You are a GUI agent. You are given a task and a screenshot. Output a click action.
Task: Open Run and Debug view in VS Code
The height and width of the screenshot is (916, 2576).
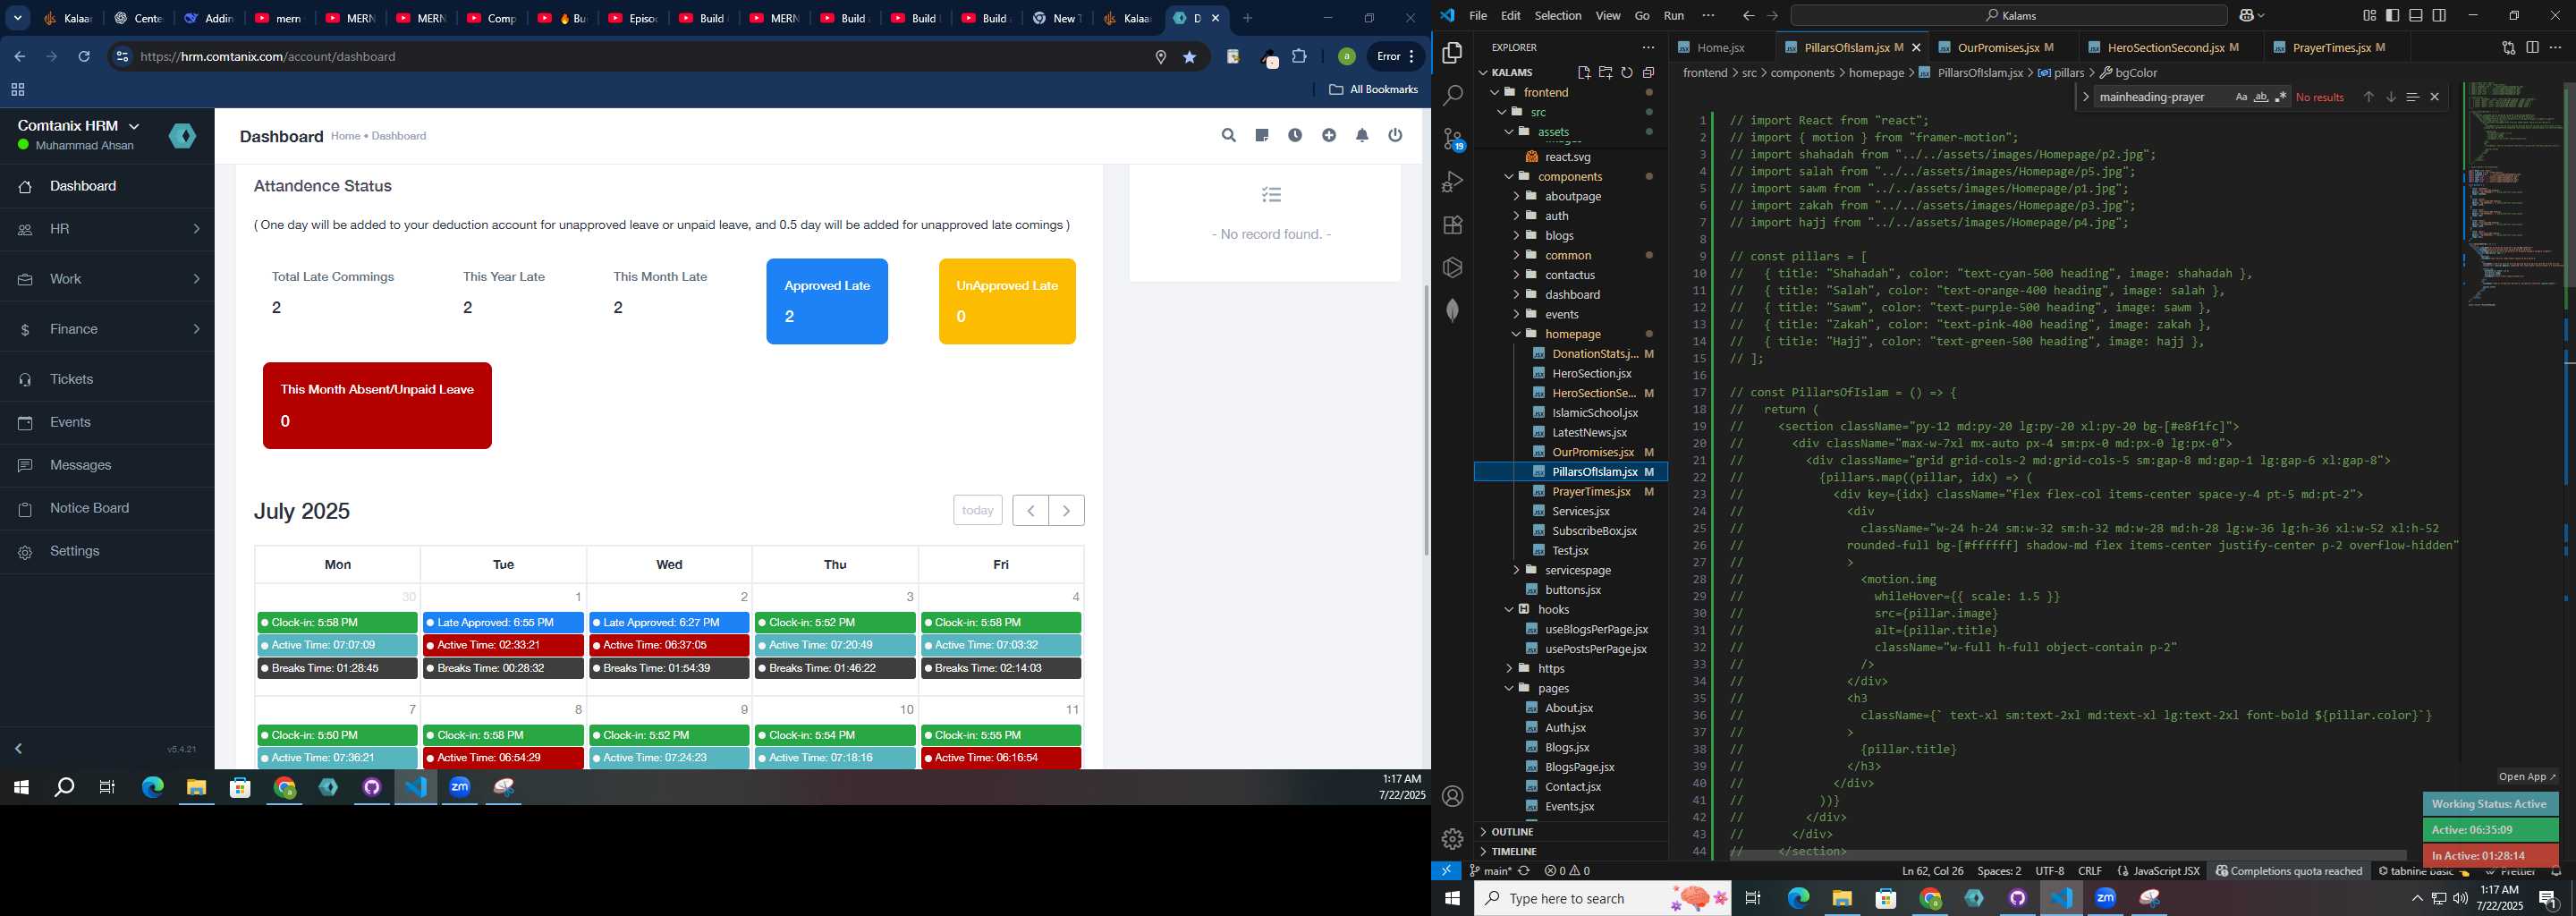tap(1453, 182)
